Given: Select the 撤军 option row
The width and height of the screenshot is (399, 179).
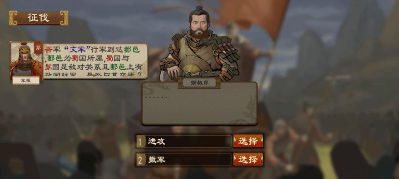Looking at the screenshot, I should coord(184,160).
